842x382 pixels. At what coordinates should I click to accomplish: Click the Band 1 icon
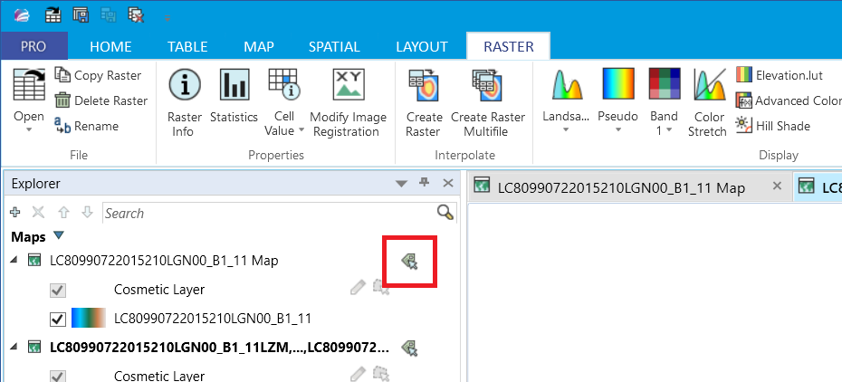(665, 83)
